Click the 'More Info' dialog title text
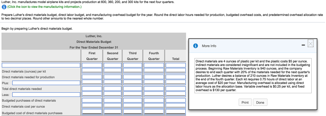 coord(209,46)
